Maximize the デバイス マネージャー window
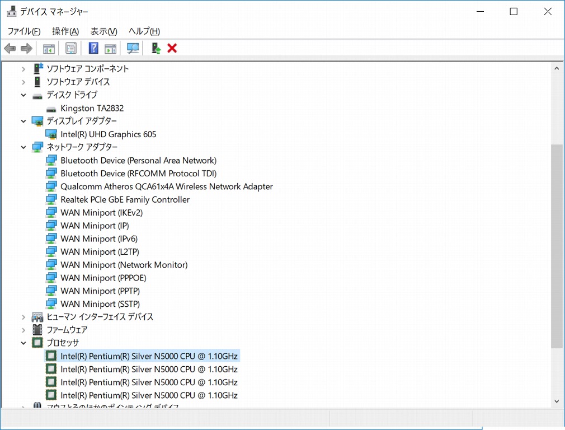 click(514, 12)
